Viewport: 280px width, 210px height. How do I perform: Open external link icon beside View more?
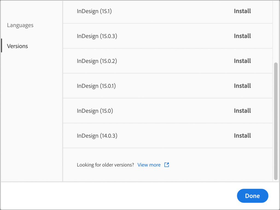pyautogui.click(x=167, y=165)
